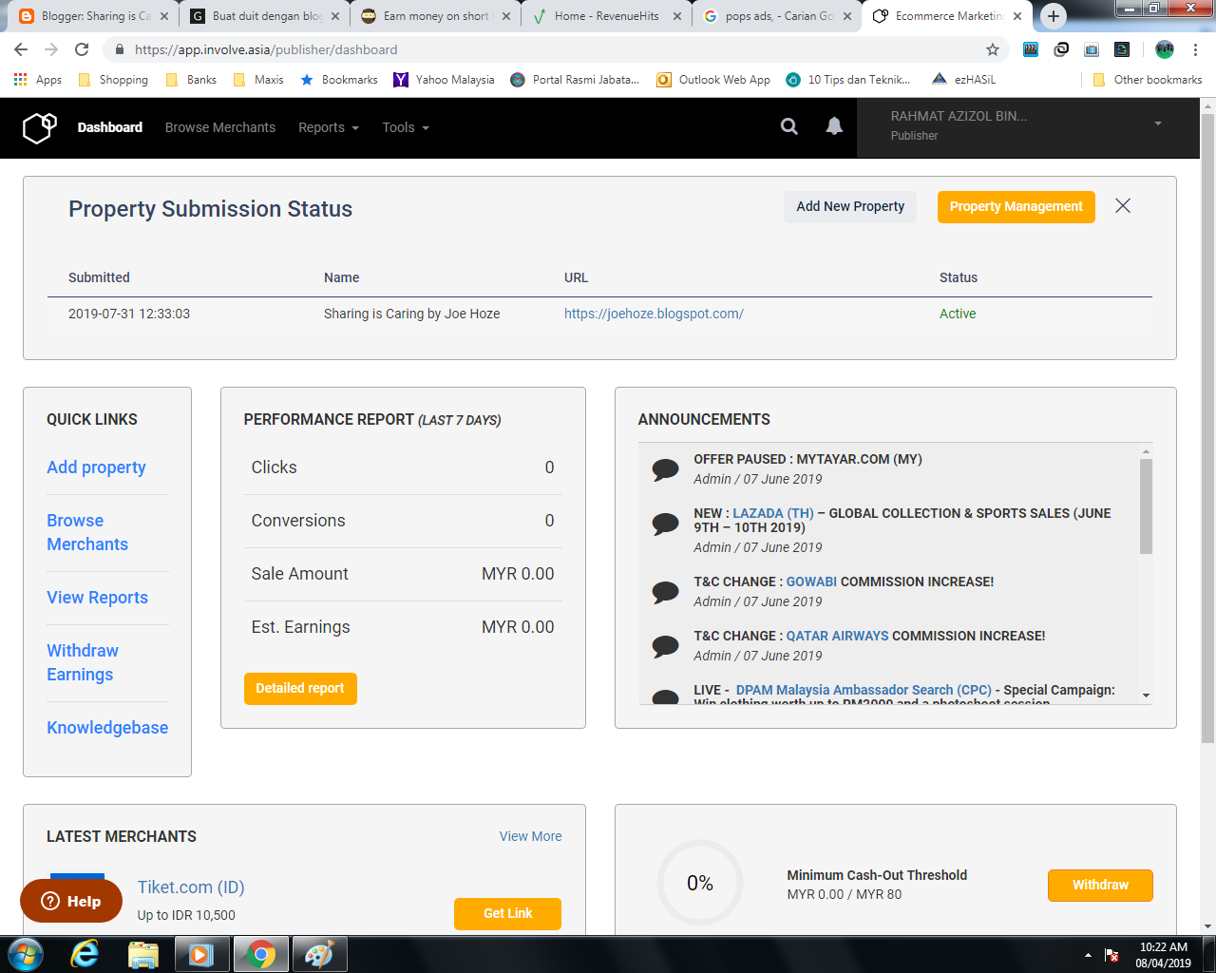Click the Chrome profile avatar icon
The width and height of the screenshot is (1216, 973).
tap(1165, 49)
